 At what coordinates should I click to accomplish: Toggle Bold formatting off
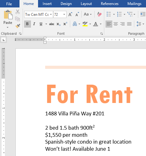coord(28,24)
